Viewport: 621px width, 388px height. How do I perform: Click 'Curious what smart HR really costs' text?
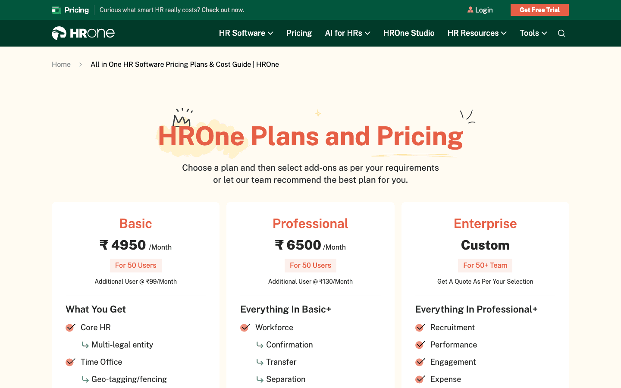[x=172, y=10]
